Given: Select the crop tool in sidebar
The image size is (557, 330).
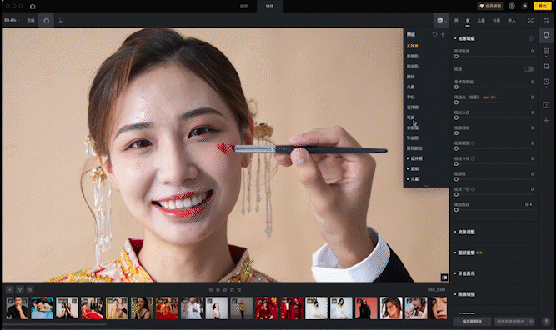Looking at the screenshot, I should (546, 67).
